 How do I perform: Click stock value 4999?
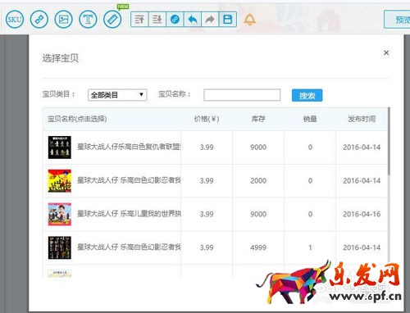point(258,247)
